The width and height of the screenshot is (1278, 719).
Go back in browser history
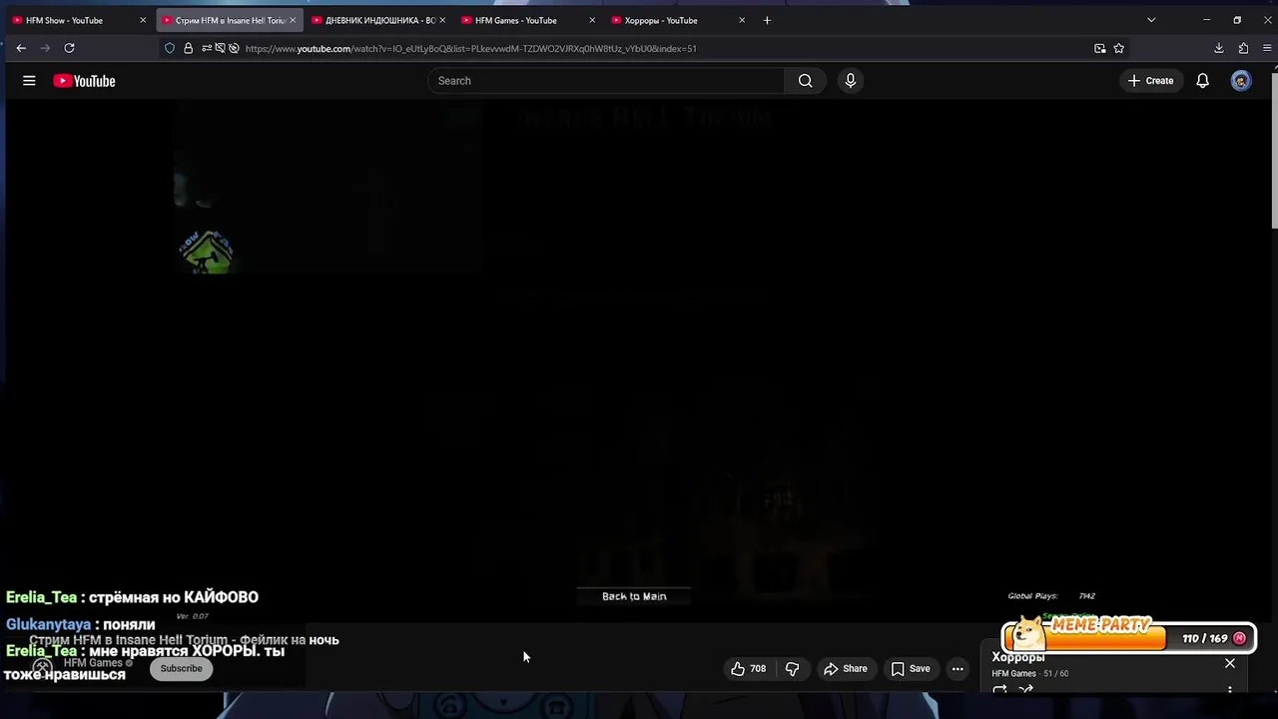coord(21,48)
